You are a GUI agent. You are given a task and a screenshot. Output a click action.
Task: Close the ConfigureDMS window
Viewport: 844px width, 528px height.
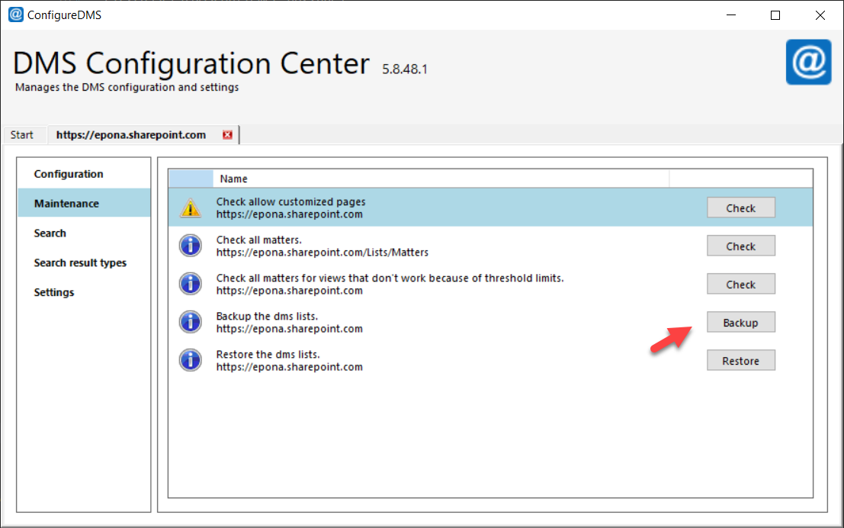coord(820,15)
